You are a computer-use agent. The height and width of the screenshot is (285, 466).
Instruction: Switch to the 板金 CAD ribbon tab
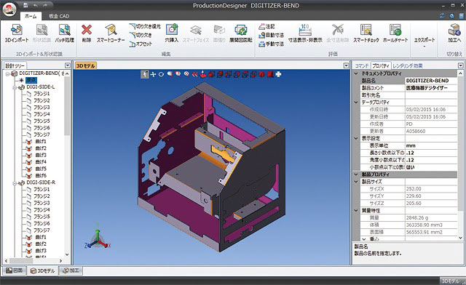(59, 16)
